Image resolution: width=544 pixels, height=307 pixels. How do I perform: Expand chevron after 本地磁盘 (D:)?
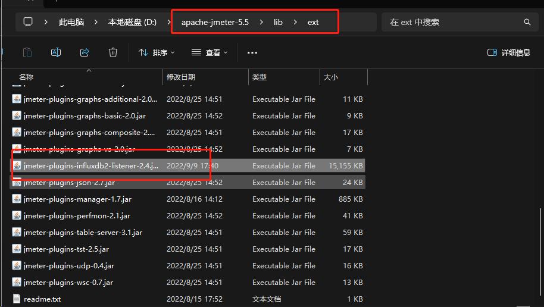coord(169,22)
